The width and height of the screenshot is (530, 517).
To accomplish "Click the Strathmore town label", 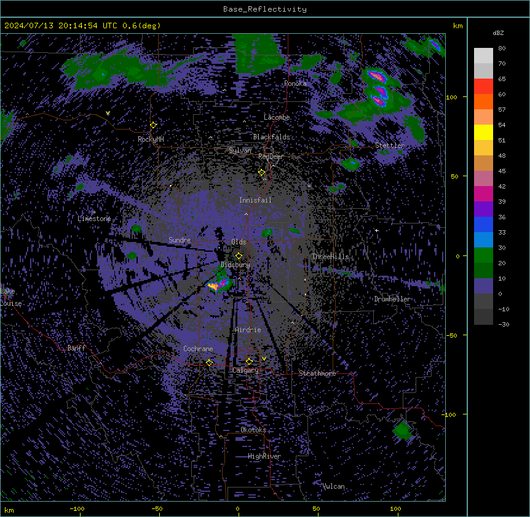I will coord(317,373).
